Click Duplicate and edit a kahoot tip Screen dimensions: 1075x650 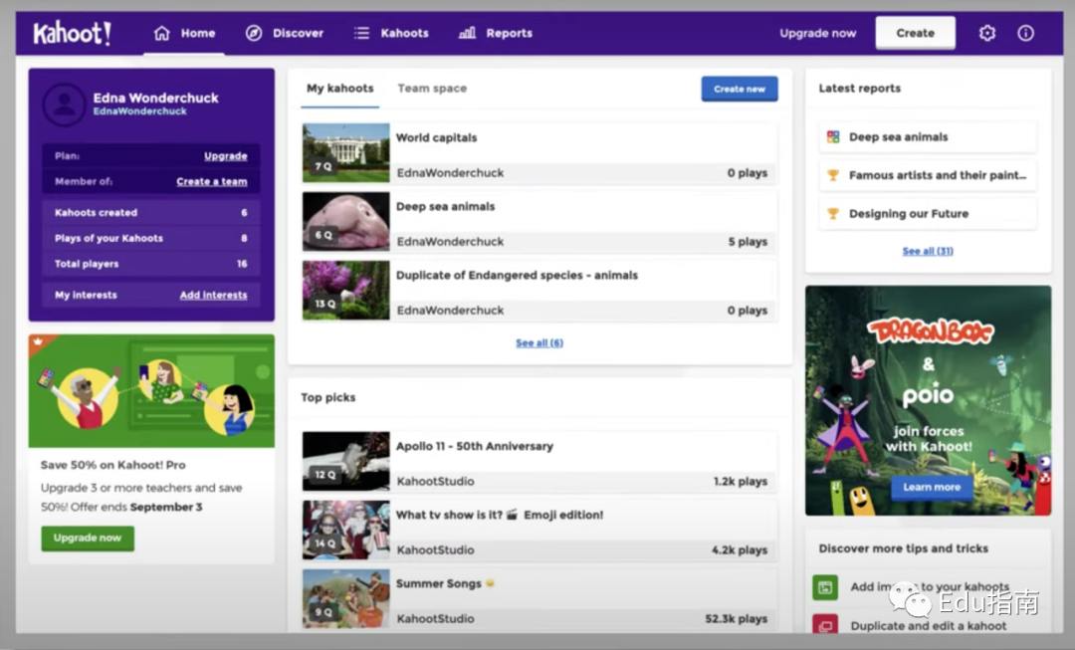click(x=929, y=625)
